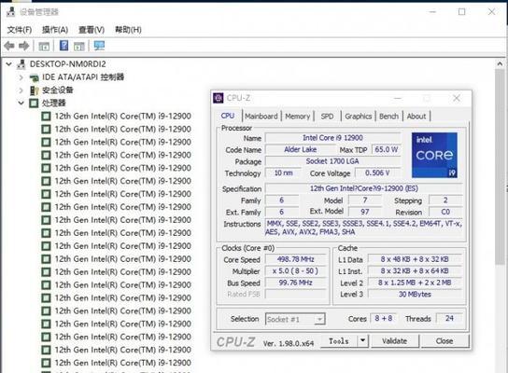The height and width of the screenshot is (373, 508).
Task: Click the Forward arrow in Device Manager toolbar
Action: [24, 46]
